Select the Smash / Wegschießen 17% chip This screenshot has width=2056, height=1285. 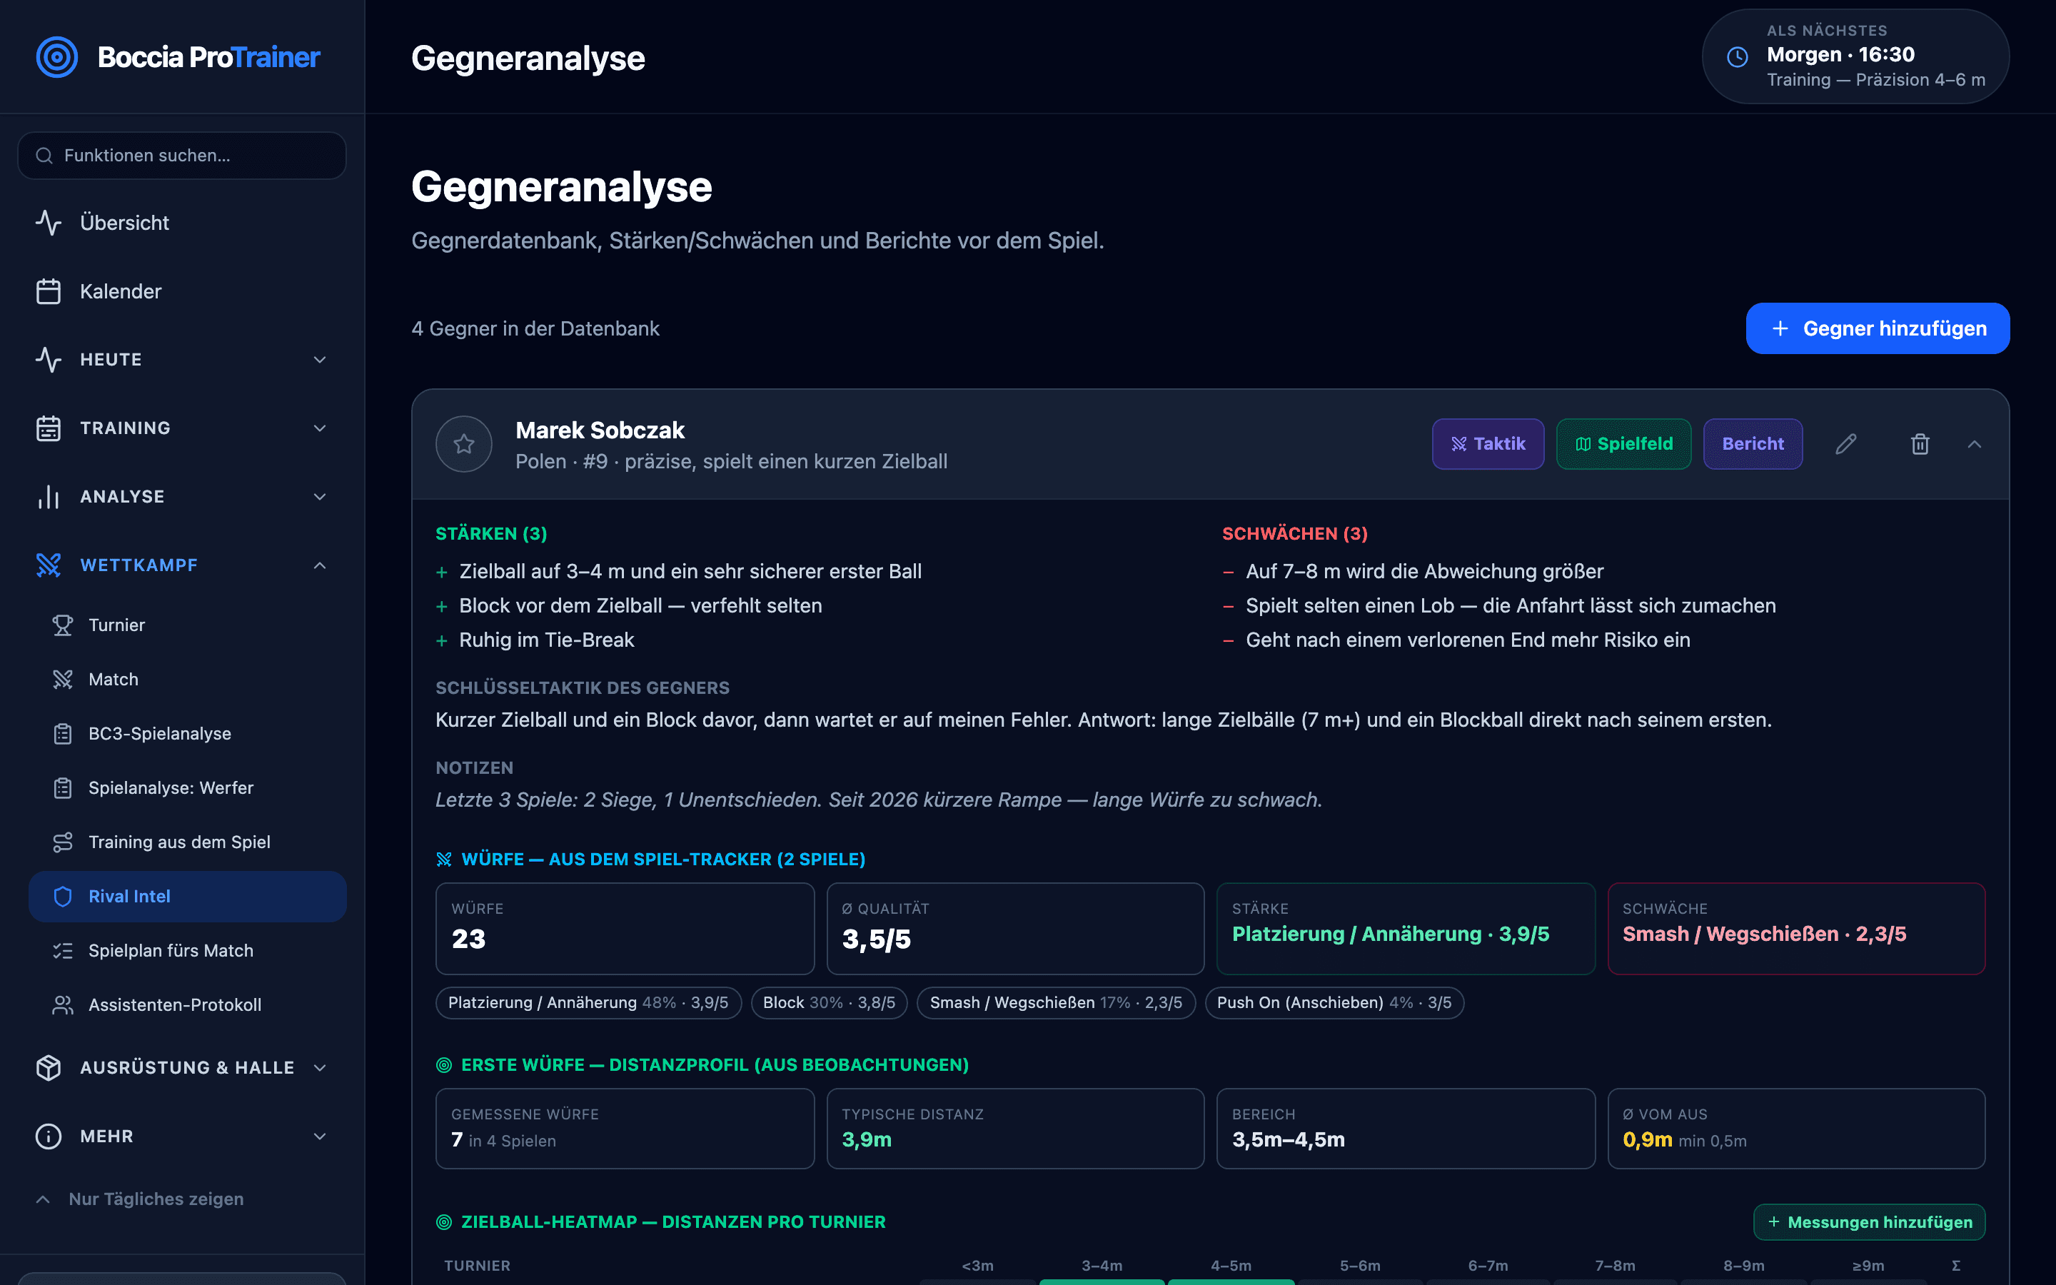[x=1056, y=1003]
